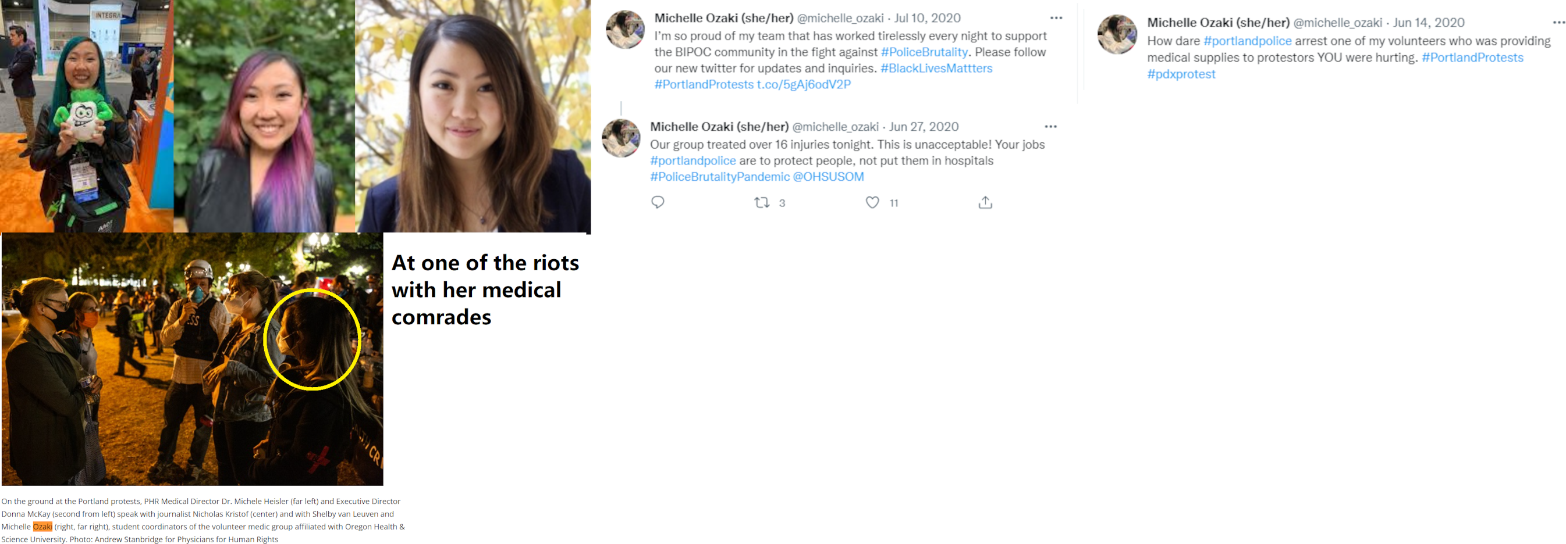Click the Jul 10, 2020 tweet timestamp
The width and height of the screenshot is (1566, 544).
[x=927, y=18]
